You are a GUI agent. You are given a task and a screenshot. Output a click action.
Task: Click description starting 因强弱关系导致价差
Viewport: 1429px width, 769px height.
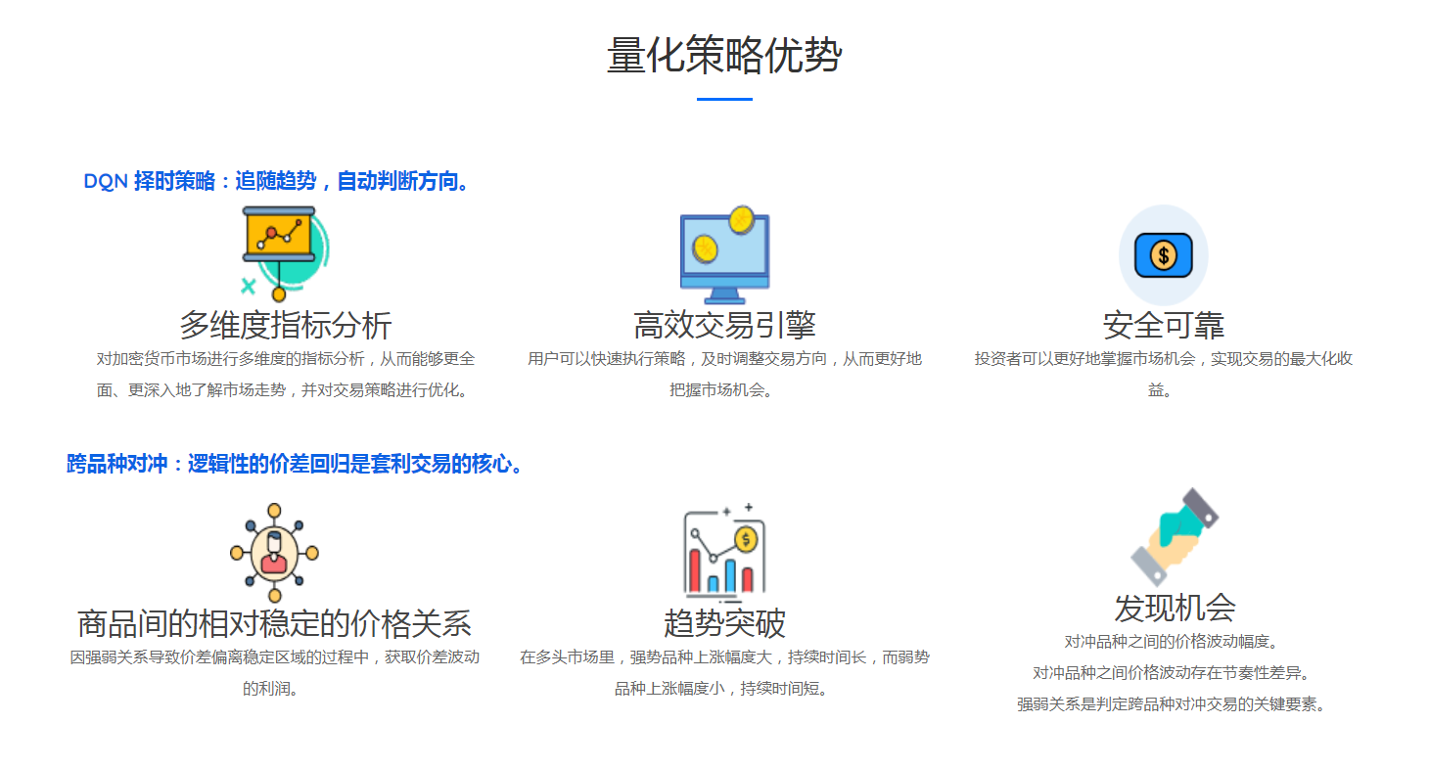[x=275, y=672]
